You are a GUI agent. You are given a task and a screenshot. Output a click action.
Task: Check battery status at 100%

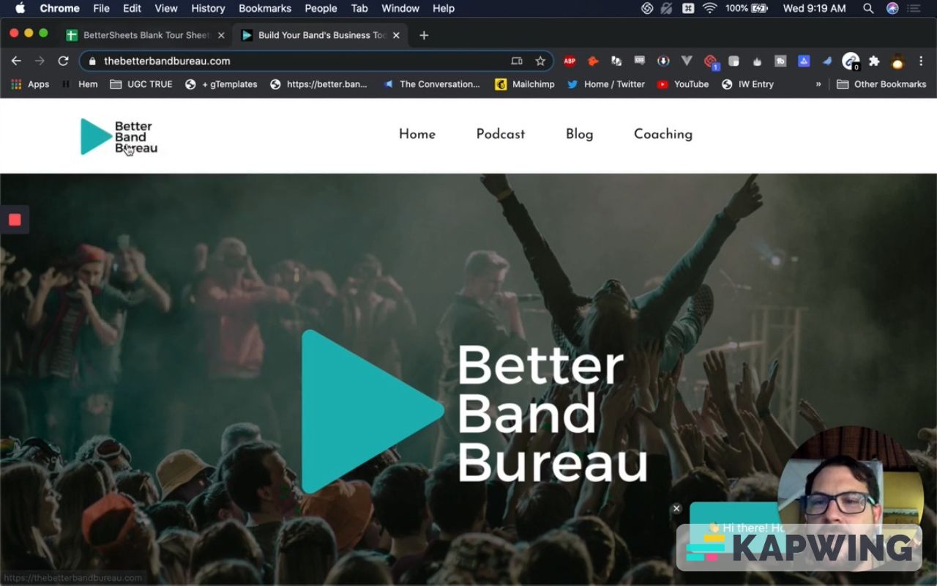pyautogui.click(x=747, y=8)
